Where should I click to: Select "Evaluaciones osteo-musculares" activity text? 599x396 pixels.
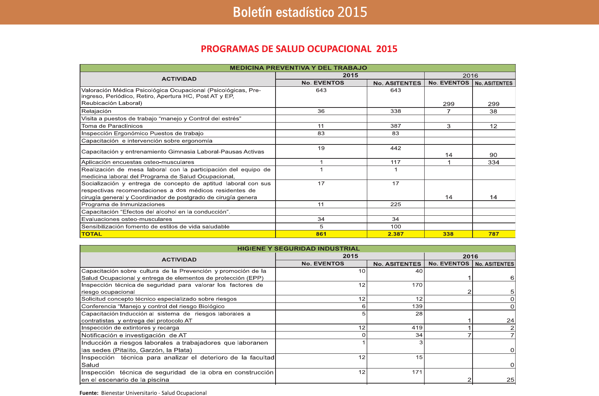point(126,219)
